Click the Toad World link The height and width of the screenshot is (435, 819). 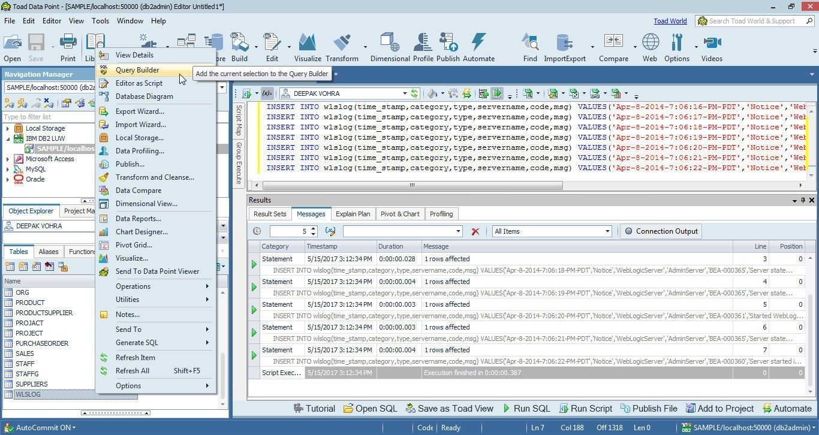click(x=670, y=21)
